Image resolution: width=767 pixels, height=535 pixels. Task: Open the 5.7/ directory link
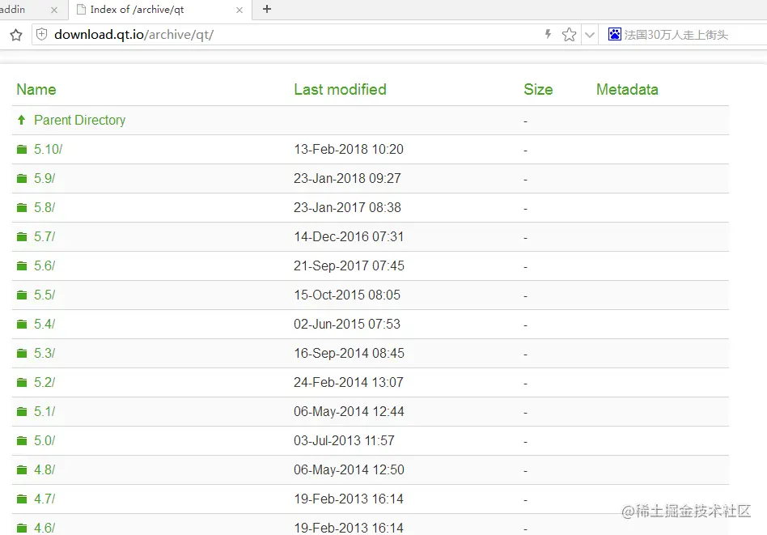[44, 236]
